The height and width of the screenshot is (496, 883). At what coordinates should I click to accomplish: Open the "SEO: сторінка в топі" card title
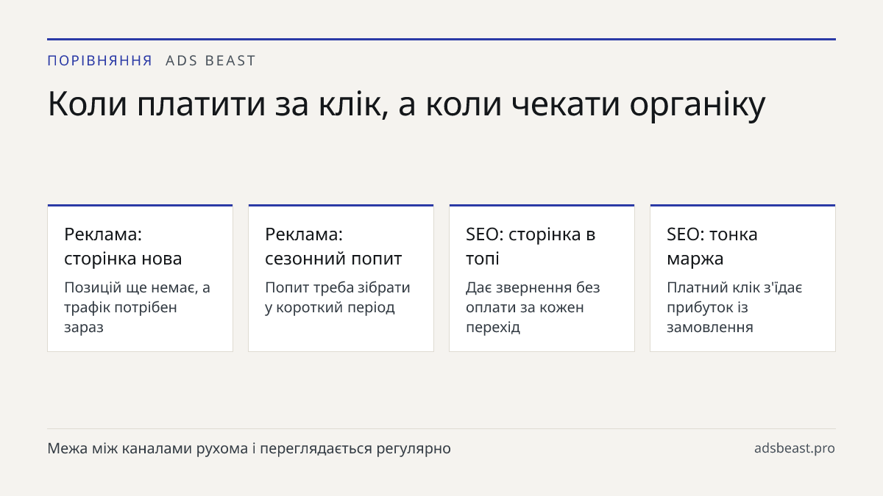coord(531,246)
